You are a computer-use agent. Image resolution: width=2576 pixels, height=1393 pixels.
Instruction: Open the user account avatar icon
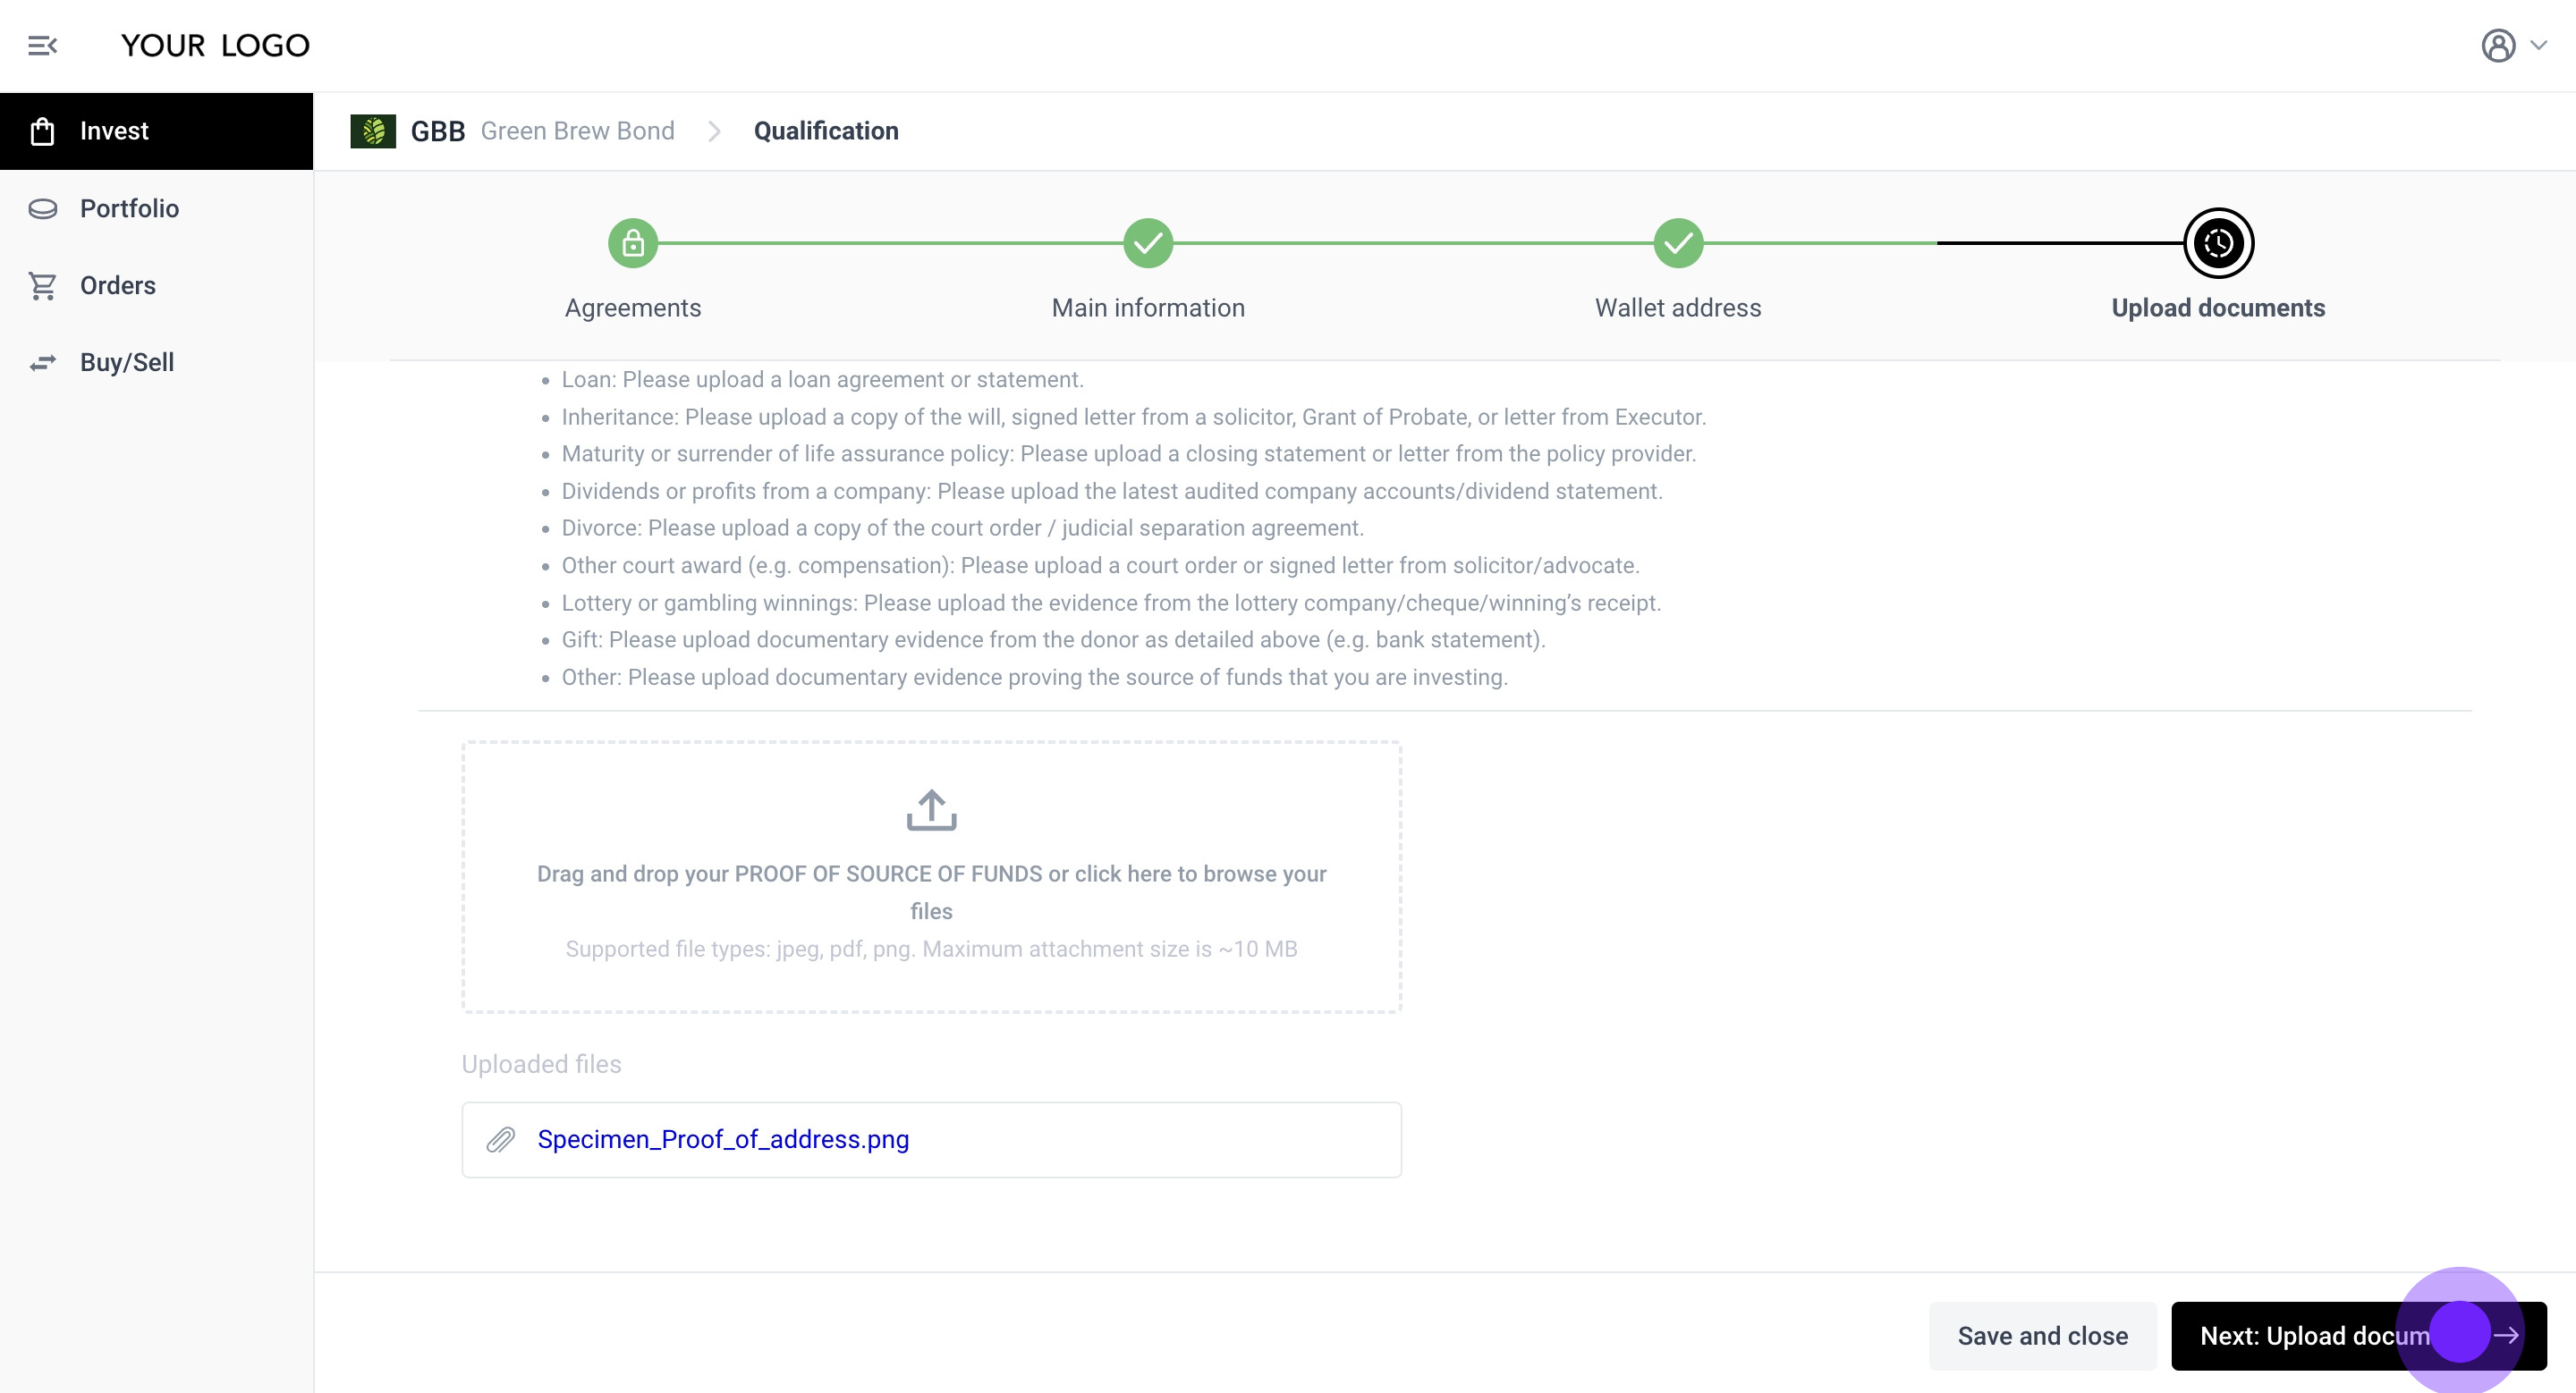[x=2497, y=45]
